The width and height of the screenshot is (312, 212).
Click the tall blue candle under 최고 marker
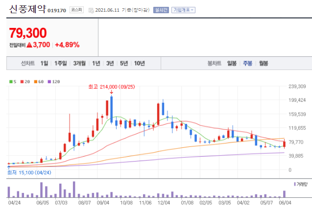[x=112, y=109]
